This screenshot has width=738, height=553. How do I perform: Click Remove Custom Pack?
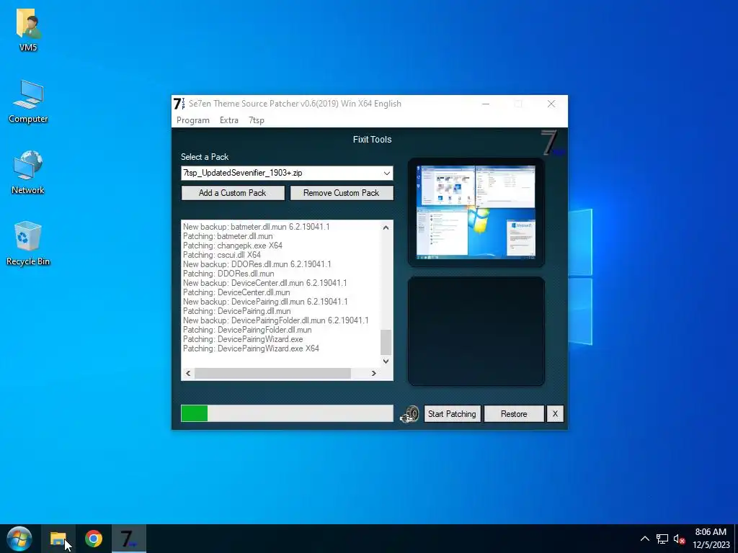click(341, 193)
